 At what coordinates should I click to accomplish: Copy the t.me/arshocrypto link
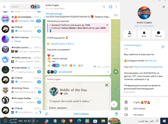132,45
